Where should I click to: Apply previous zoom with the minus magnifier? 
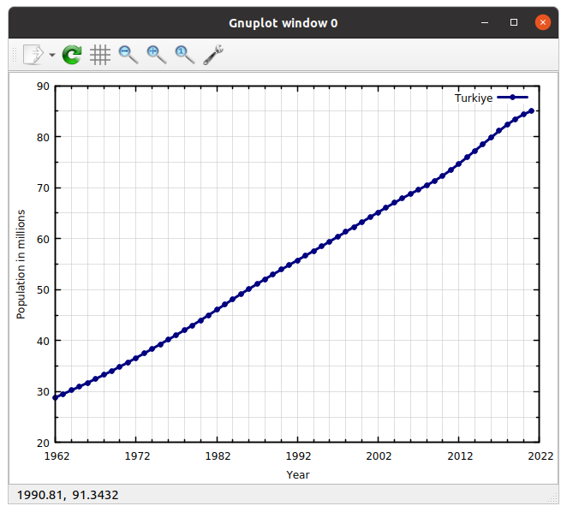point(128,55)
